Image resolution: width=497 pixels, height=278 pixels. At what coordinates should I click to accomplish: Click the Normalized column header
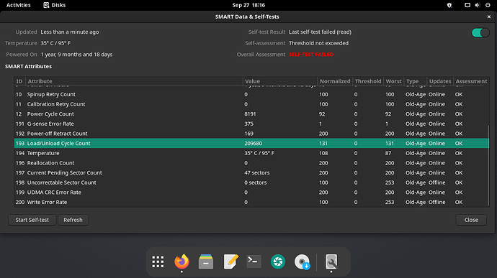point(335,81)
